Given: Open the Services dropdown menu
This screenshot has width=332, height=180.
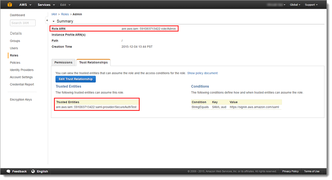Looking at the screenshot, I should pos(46,5).
